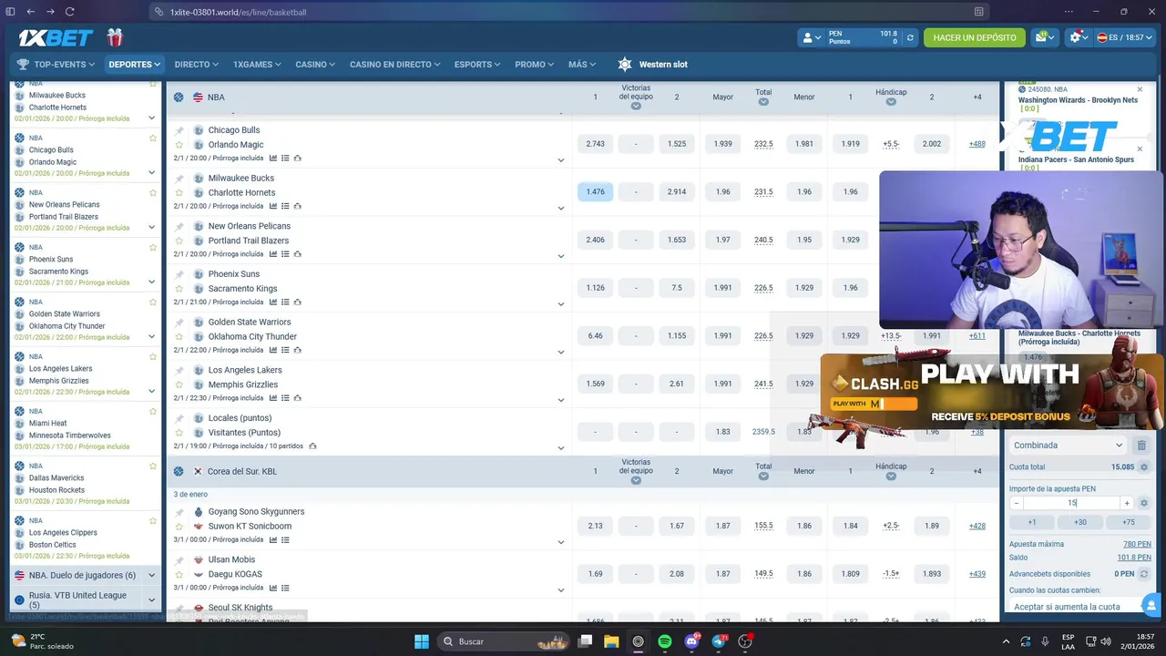Open list icon for Lakers–Grizzlies match
The height and width of the screenshot is (656, 1166).
[x=285, y=398]
